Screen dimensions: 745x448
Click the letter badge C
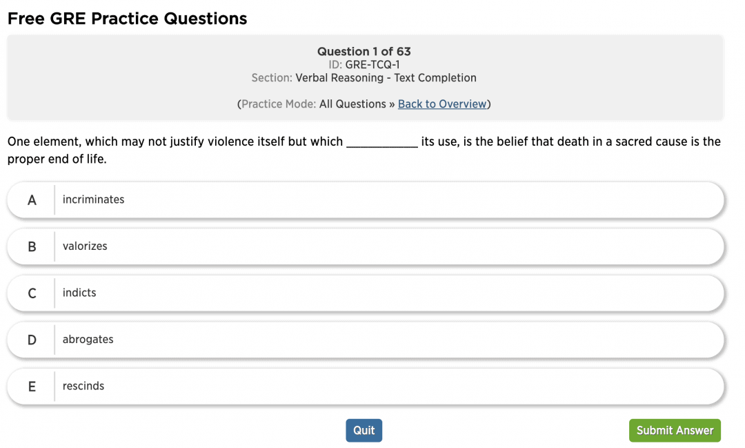[x=31, y=293]
